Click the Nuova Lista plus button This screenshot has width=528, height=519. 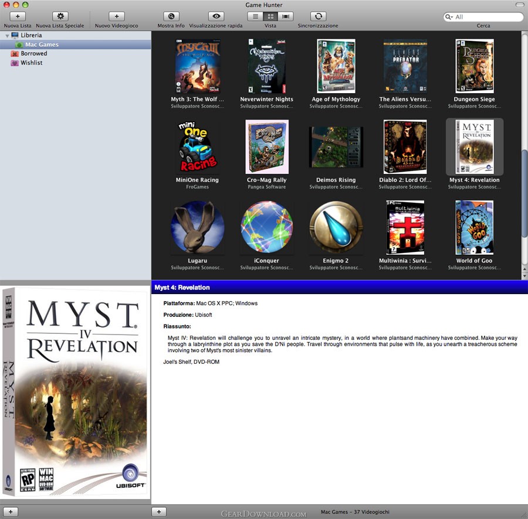click(18, 16)
